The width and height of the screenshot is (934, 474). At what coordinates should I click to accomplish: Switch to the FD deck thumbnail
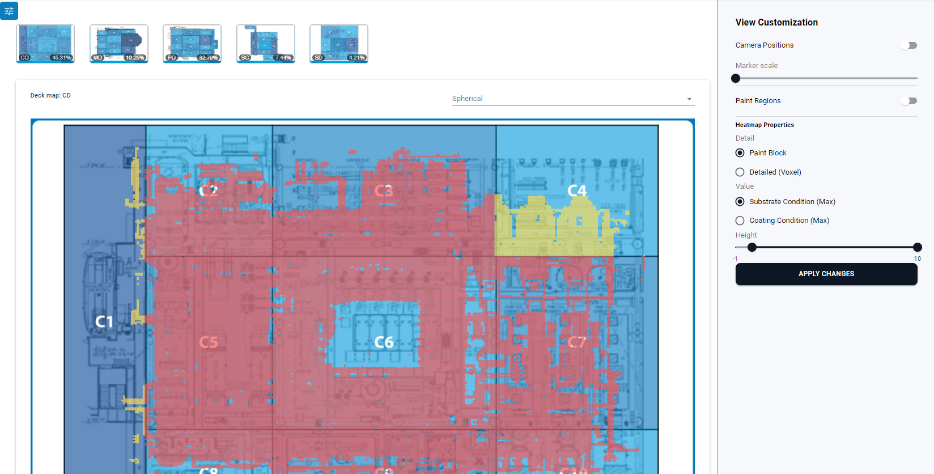(x=192, y=43)
